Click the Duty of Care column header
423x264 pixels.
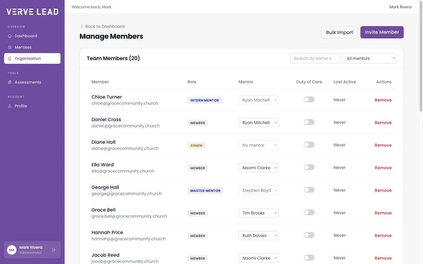click(309, 82)
